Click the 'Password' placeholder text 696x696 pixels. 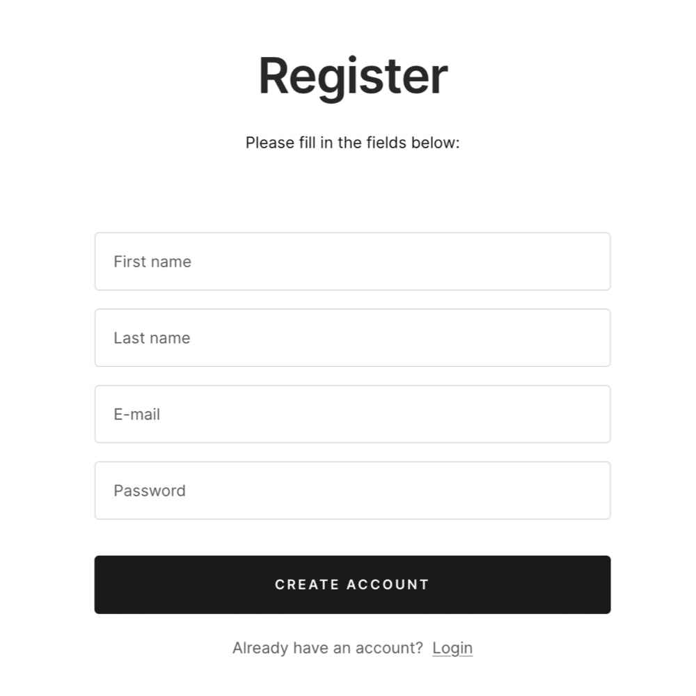[150, 491]
